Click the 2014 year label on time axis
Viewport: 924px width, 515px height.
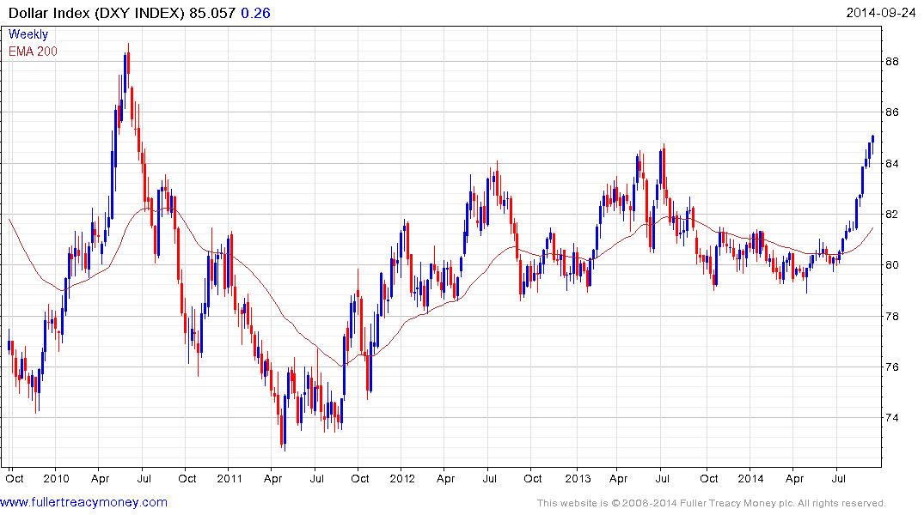click(x=750, y=478)
